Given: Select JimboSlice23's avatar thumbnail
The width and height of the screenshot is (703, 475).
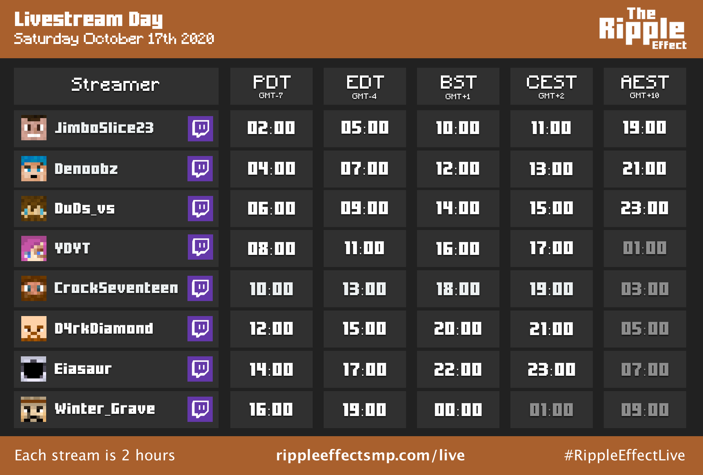Looking at the screenshot, I should coord(34,128).
